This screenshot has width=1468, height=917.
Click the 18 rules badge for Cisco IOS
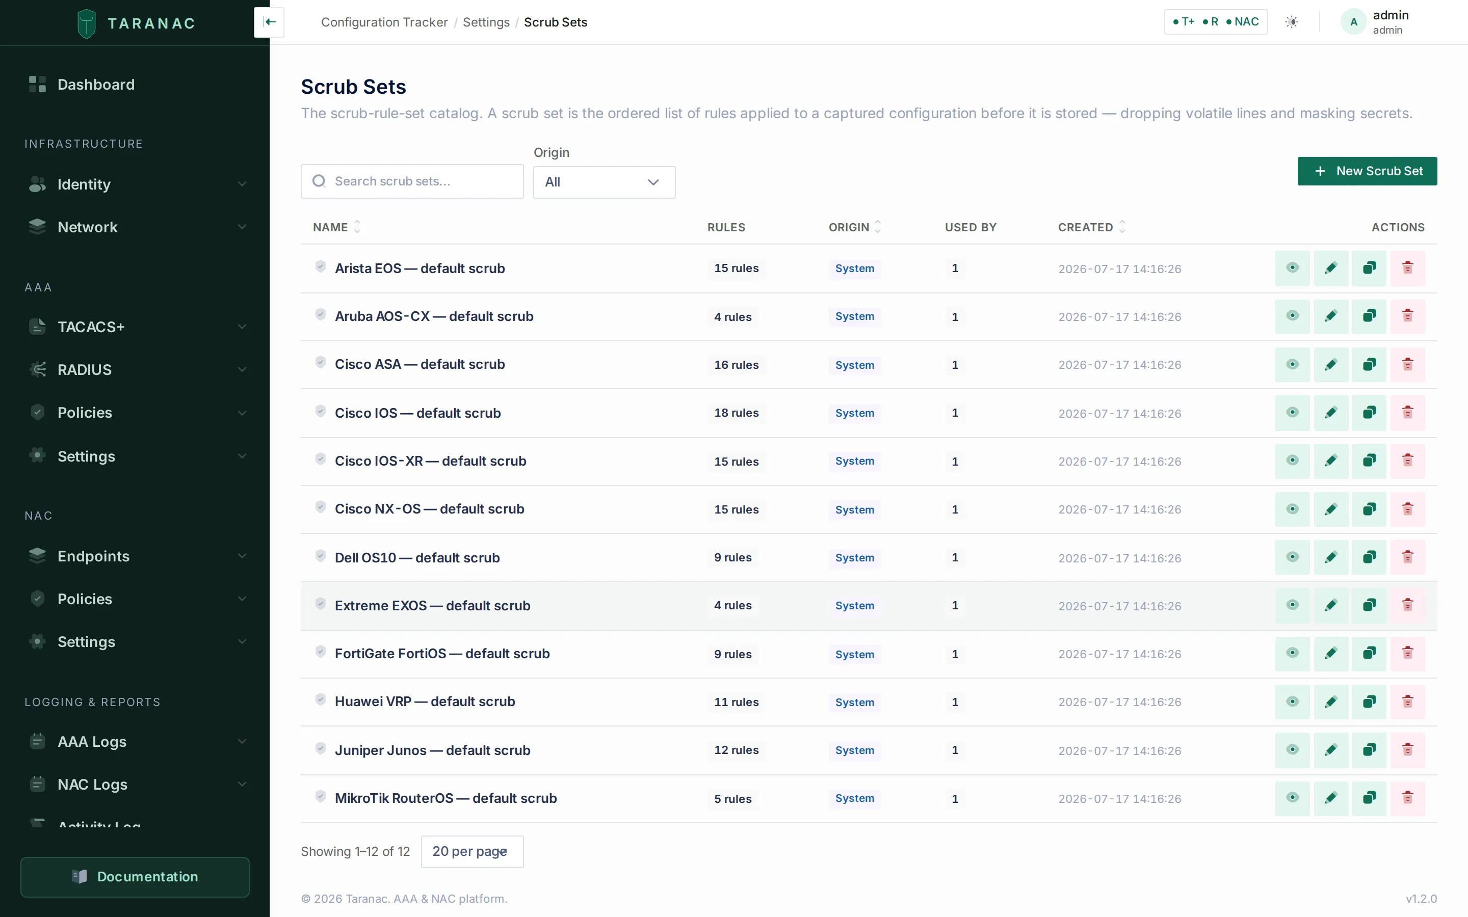click(x=736, y=413)
